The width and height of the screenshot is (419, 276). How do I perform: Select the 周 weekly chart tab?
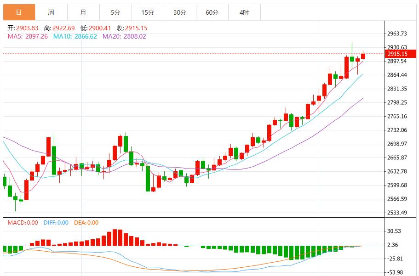click(x=51, y=12)
